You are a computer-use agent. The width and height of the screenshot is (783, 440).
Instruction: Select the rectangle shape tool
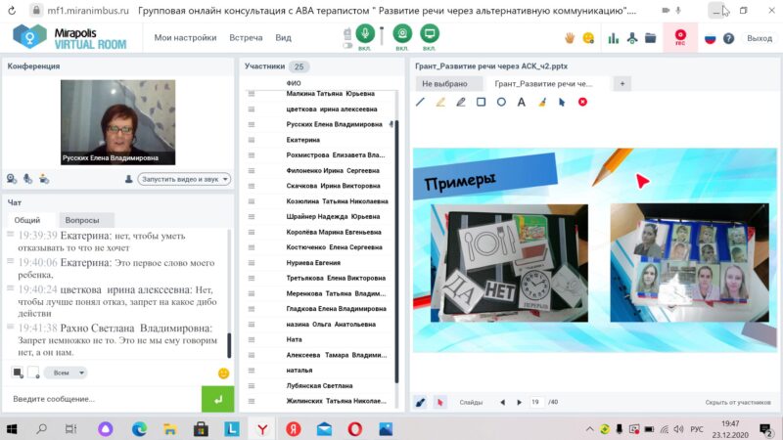coord(481,103)
